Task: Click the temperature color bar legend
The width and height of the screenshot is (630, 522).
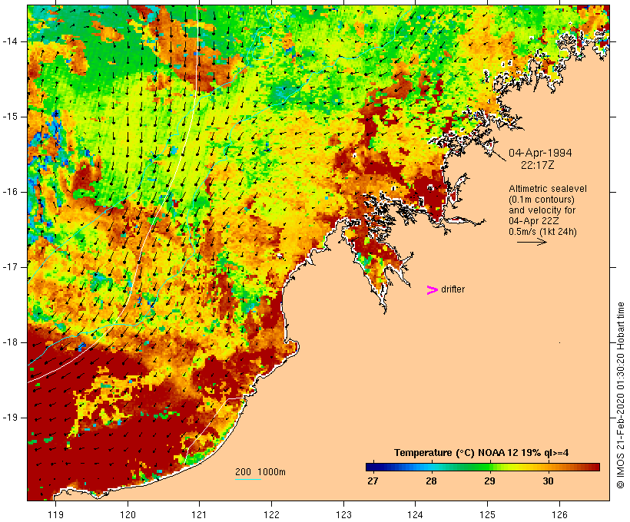Action: (x=482, y=467)
